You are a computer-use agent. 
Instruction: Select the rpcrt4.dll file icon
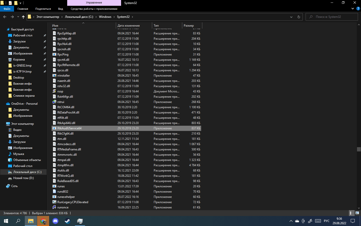[x=54, y=60]
